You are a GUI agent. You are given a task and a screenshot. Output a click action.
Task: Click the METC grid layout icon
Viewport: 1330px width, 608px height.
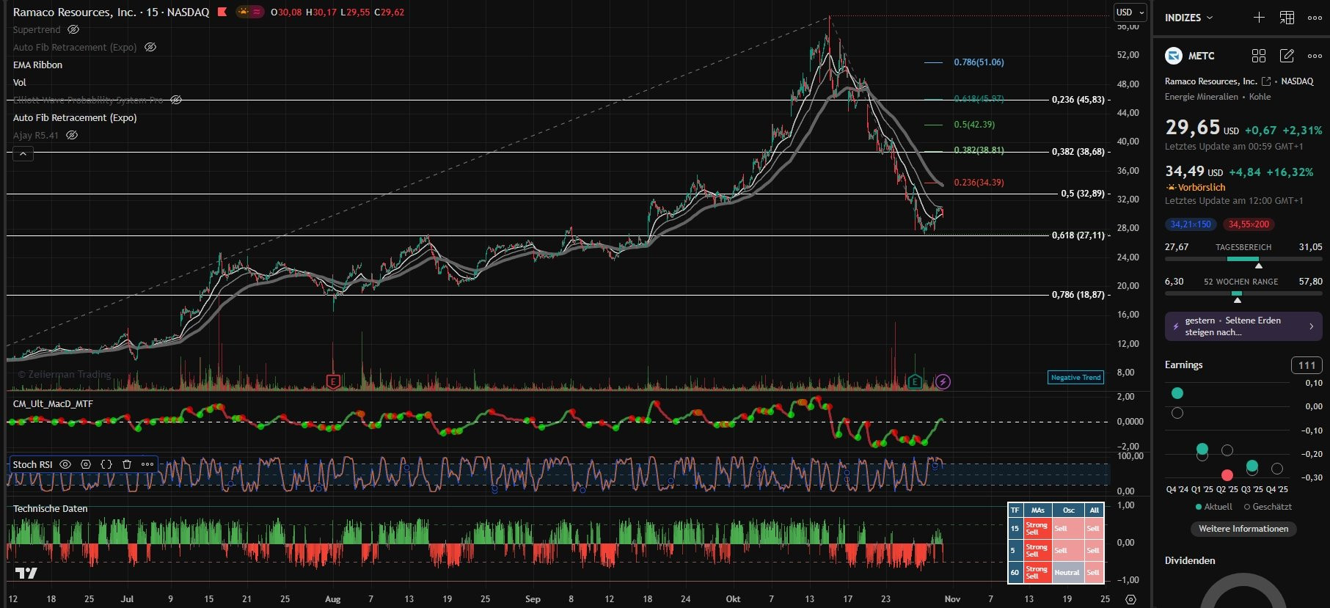1259,56
